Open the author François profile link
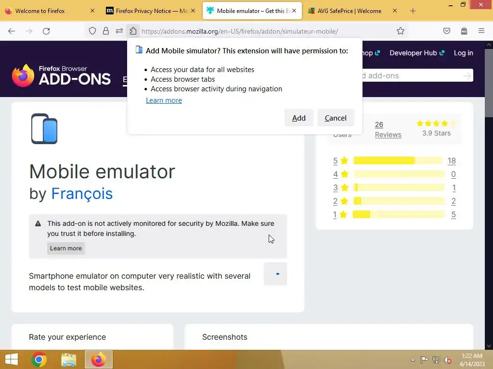Viewport: 493px width, 369px height. 82,194
